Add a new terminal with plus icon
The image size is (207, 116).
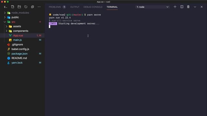click(175, 7)
